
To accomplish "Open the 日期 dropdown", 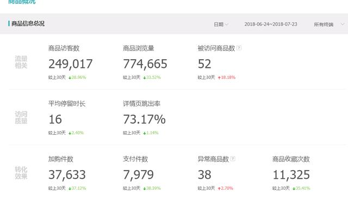I will point(221,24).
